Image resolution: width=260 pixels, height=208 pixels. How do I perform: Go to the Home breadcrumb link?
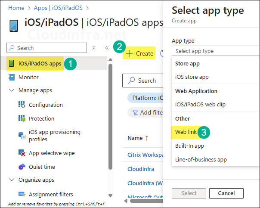click(x=16, y=8)
